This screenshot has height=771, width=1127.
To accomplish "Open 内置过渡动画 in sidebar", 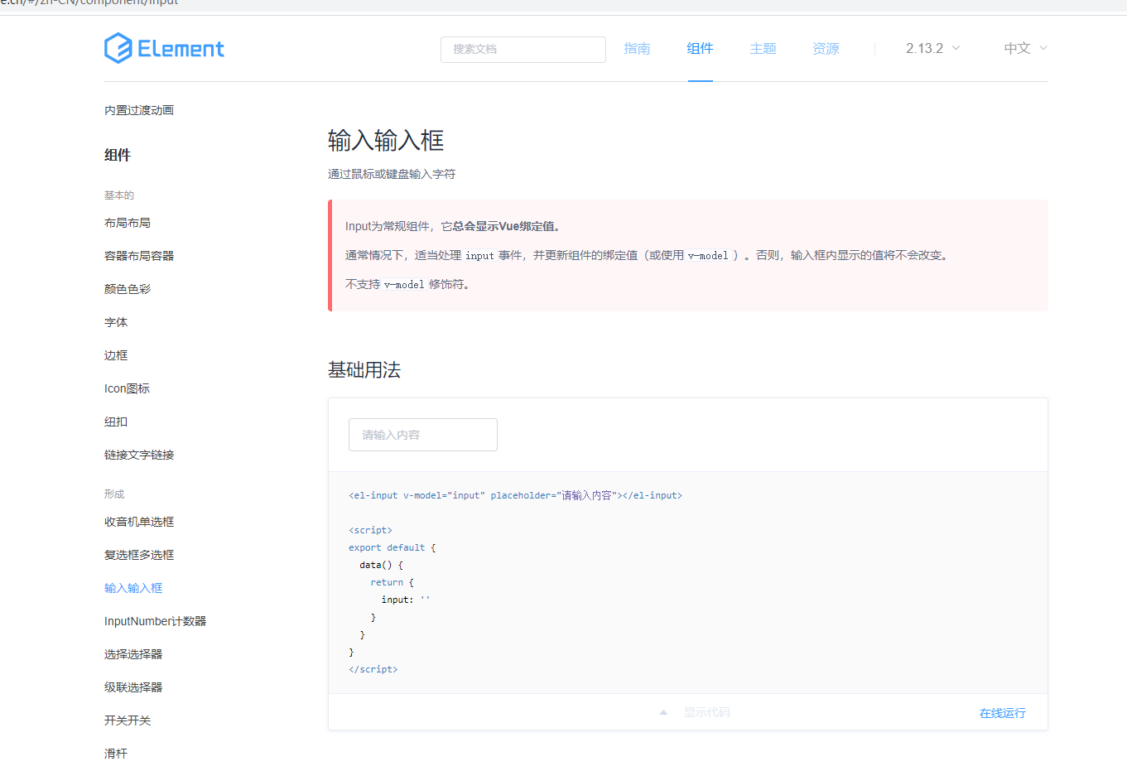I will pos(139,110).
